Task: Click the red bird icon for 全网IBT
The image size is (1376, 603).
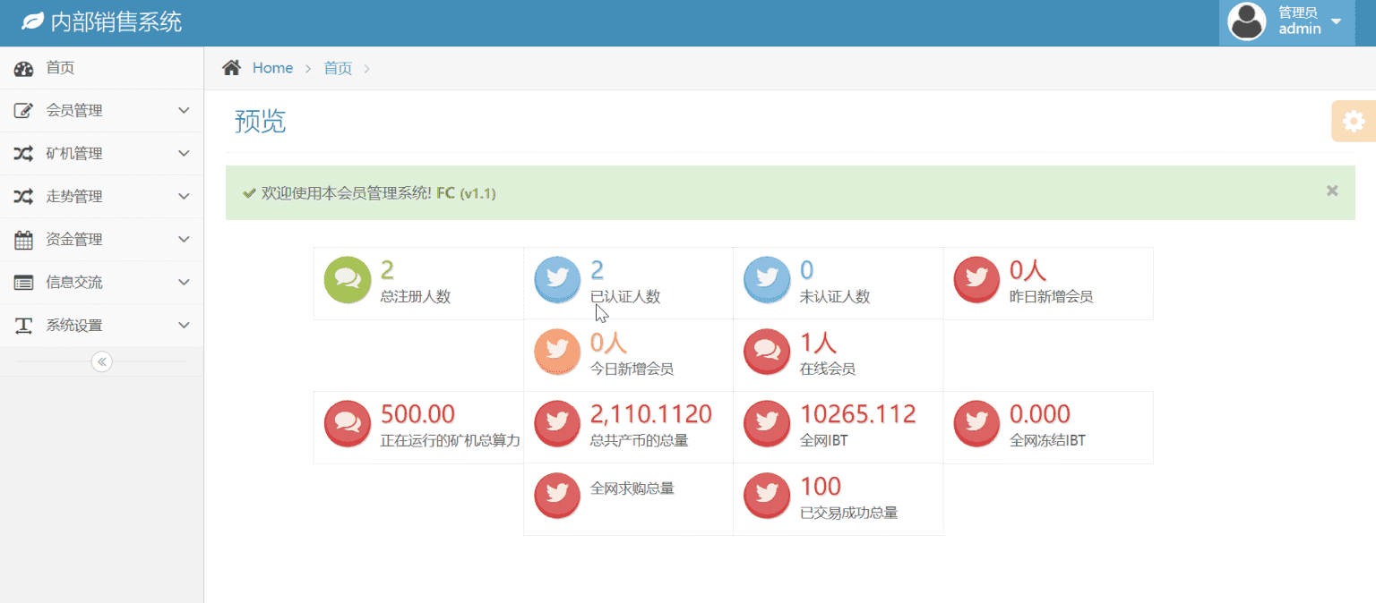Action: pos(766,423)
